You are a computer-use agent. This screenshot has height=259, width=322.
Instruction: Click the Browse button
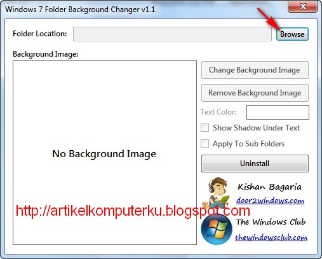292,34
